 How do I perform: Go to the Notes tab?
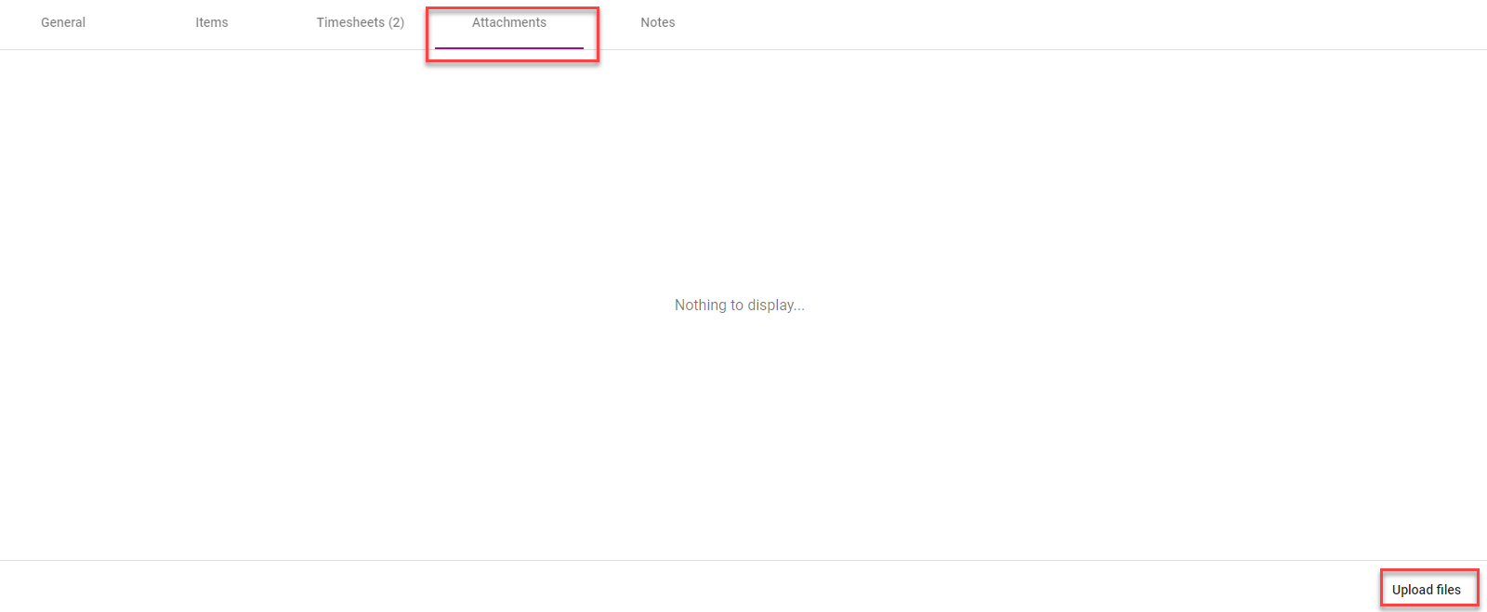657,22
